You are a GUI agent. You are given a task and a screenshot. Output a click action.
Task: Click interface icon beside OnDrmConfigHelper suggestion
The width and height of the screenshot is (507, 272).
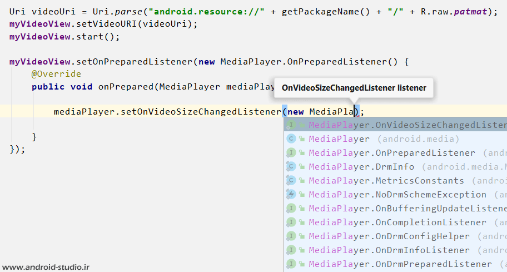[x=291, y=236]
